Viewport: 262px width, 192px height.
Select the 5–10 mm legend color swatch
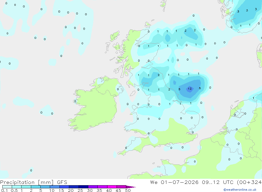click(x=45, y=187)
